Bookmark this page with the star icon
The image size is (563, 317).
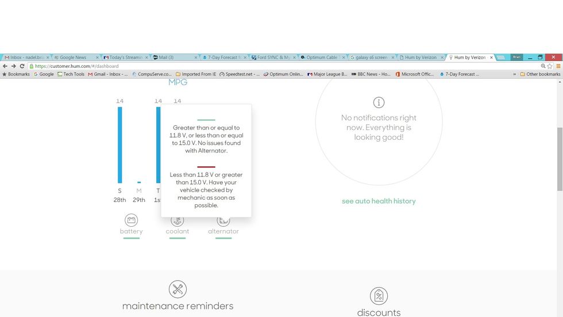(x=550, y=66)
